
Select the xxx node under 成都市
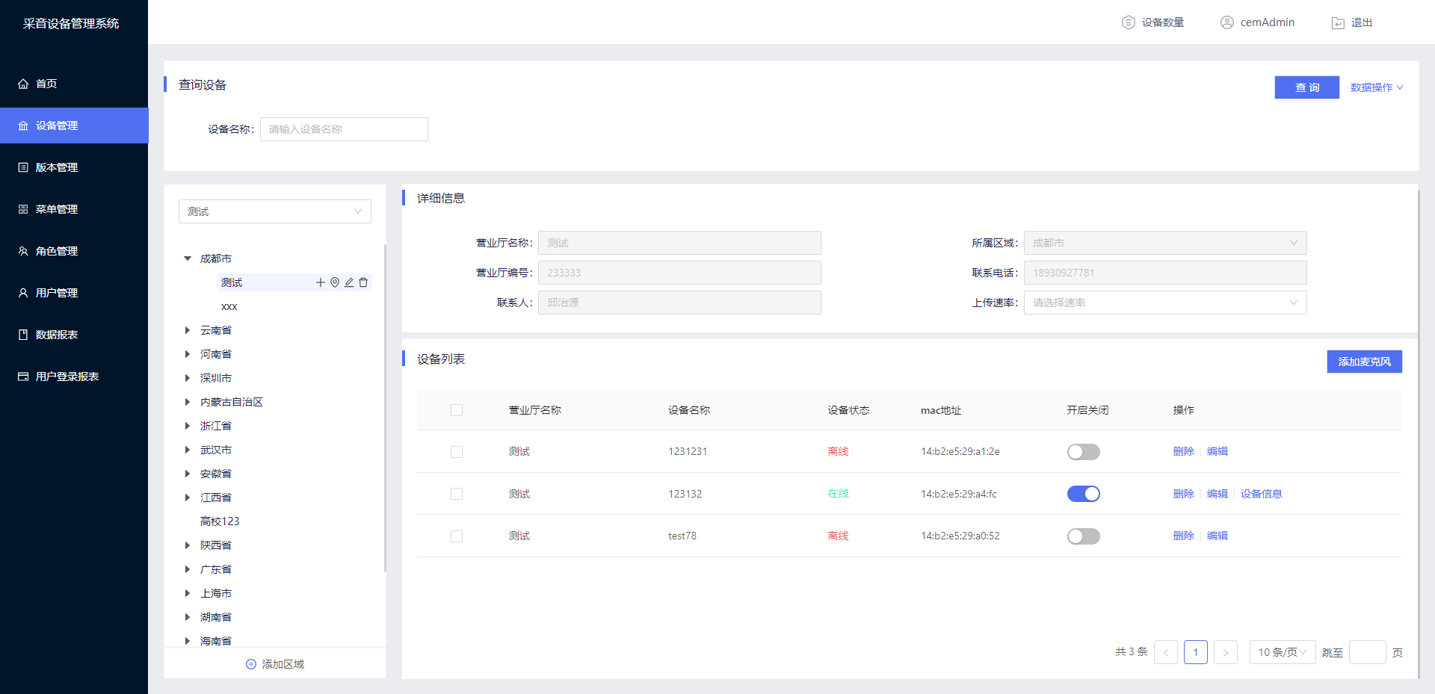point(229,306)
